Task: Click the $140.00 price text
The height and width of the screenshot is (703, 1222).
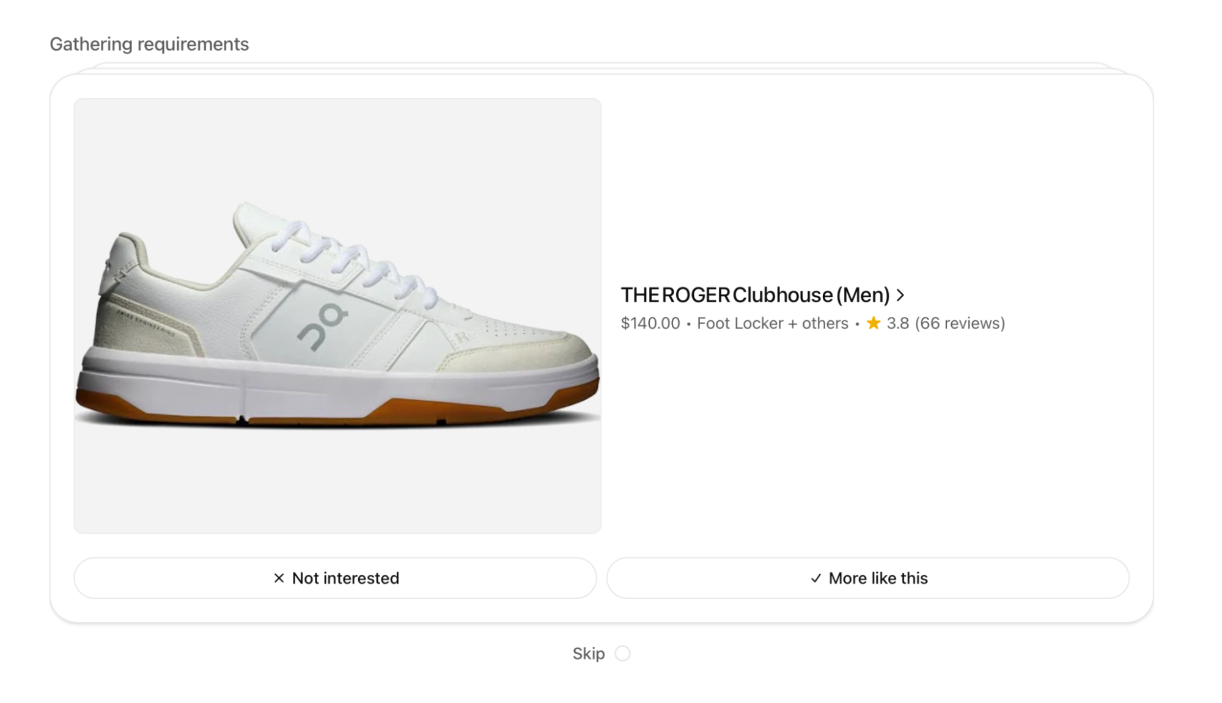Action: click(650, 324)
